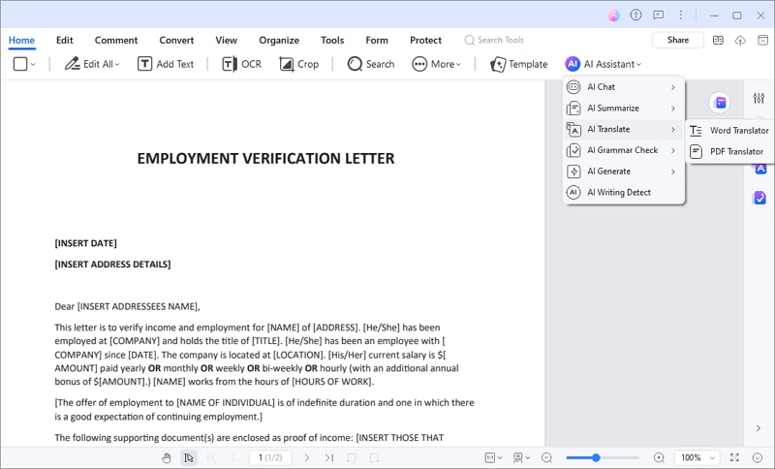Enter full screen mode
This screenshot has height=469, width=775.
734,458
